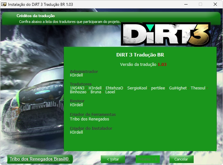Minimize the installer window

pyautogui.click(x=186, y=4)
